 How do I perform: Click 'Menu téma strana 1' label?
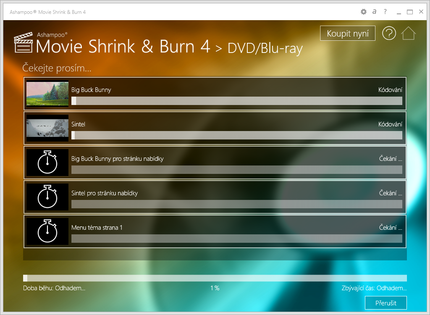pos(97,228)
